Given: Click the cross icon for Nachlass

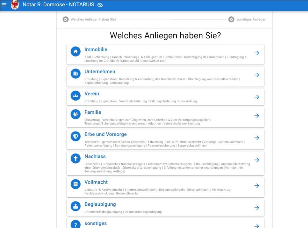Looking at the screenshot, I should point(76,159).
